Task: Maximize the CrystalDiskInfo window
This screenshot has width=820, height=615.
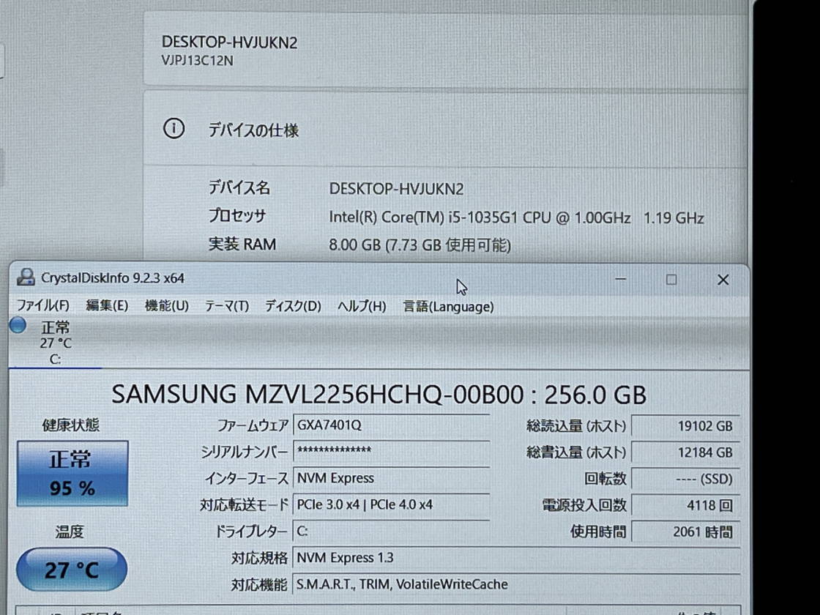Action: pyautogui.click(x=671, y=280)
